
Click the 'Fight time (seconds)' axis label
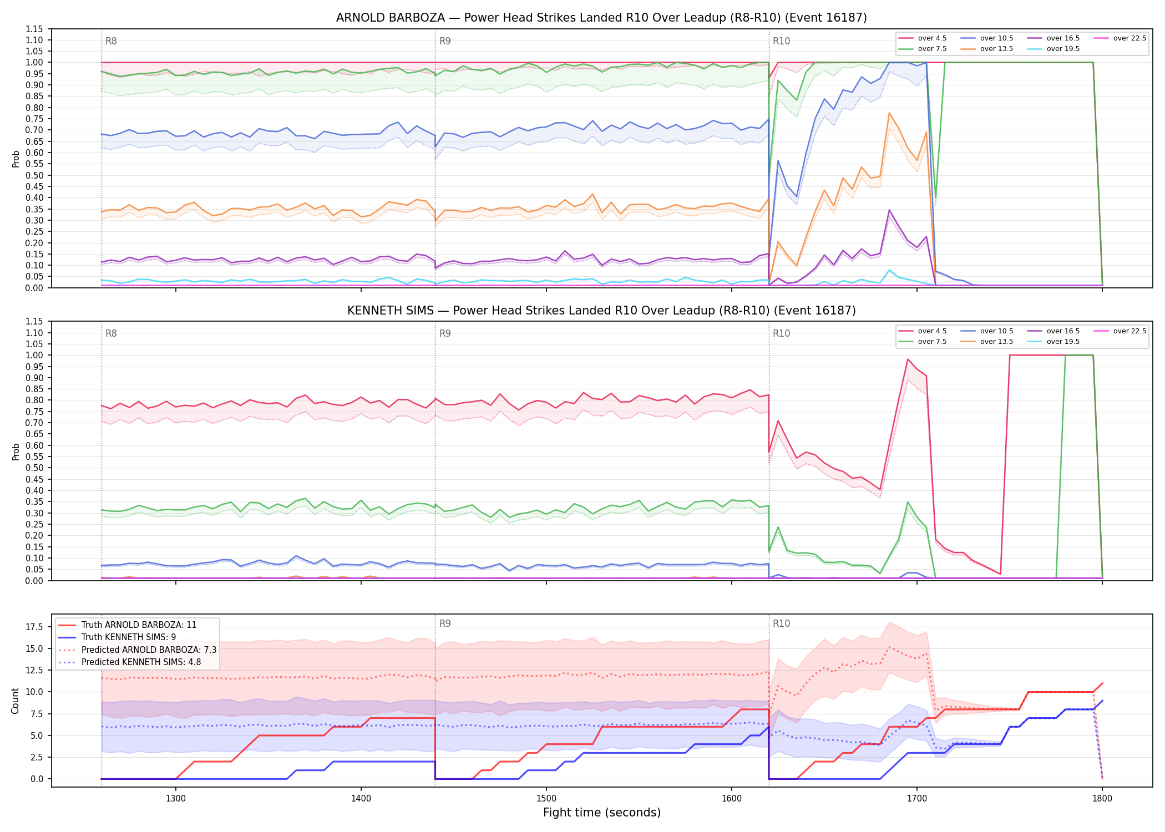[x=602, y=813]
